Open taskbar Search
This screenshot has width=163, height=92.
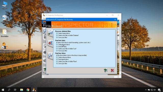point(9,90)
